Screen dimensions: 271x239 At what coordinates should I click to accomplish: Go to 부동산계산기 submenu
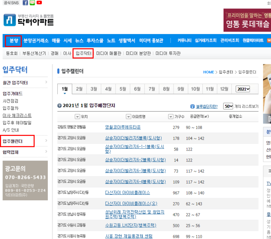(x=34, y=53)
